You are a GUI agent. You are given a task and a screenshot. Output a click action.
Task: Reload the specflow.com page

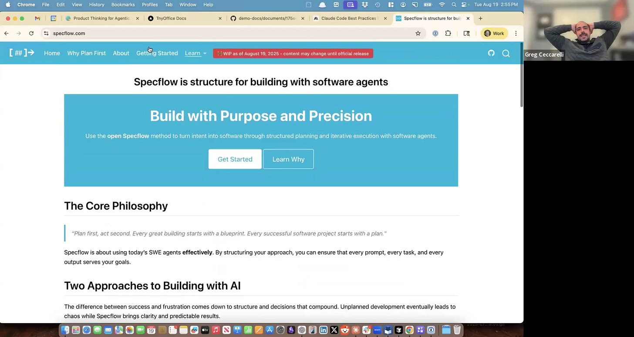[x=31, y=33]
